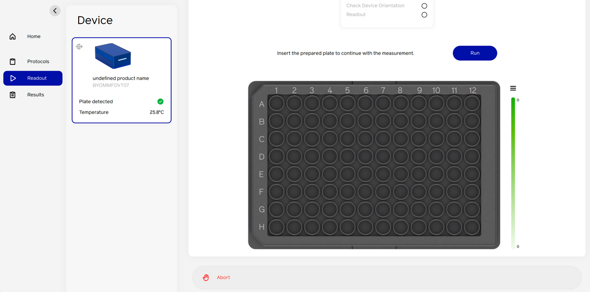Screen dimensions: 590x292
Task: Click the Readout play-triangle icon
Action: click(13, 78)
